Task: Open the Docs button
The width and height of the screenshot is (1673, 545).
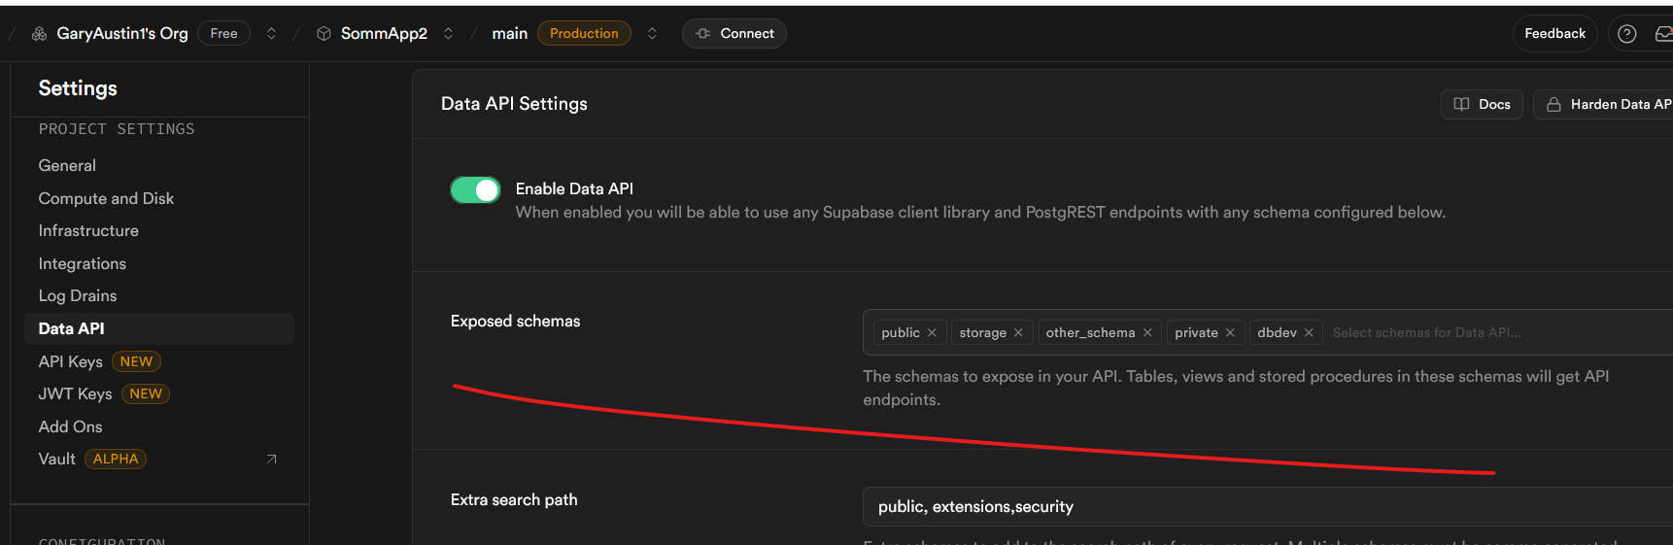Action: tap(1482, 104)
